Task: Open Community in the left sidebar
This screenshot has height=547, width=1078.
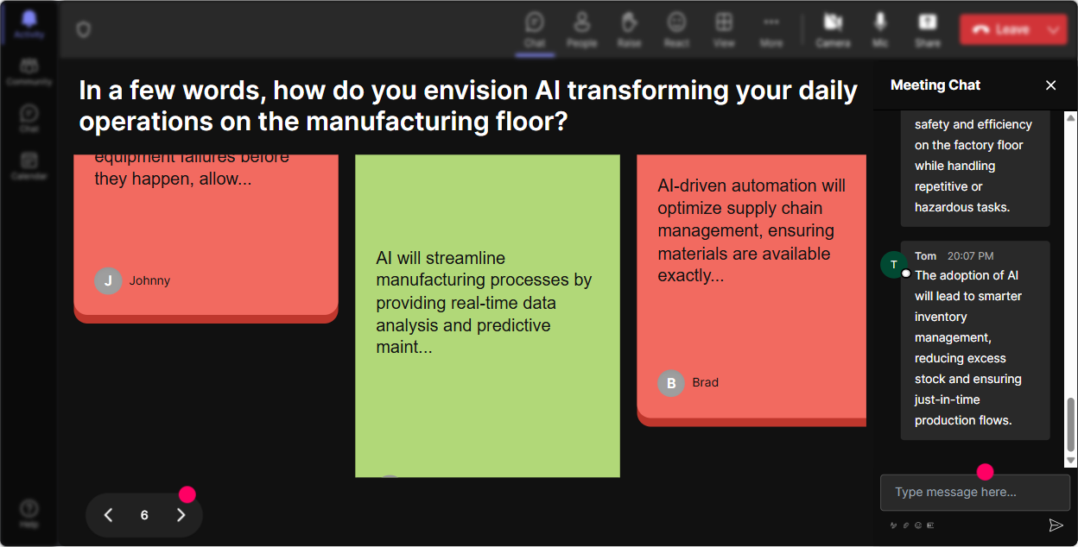Action: pos(29,72)
